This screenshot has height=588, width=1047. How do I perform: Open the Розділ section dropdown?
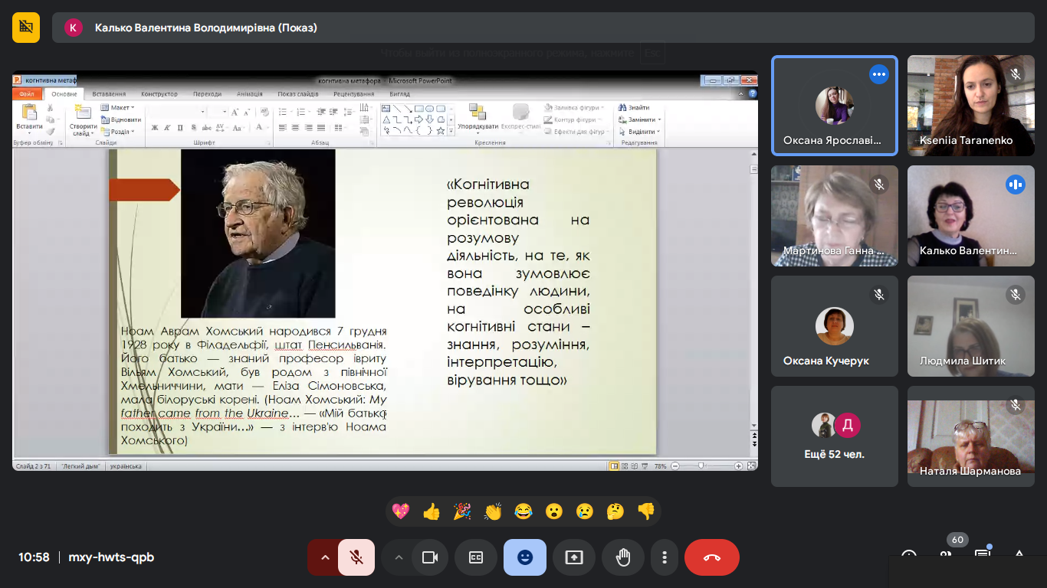point(117,132)
